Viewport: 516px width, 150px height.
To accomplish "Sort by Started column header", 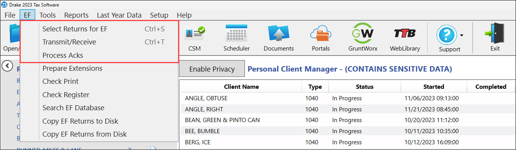I will click(434, 86).
